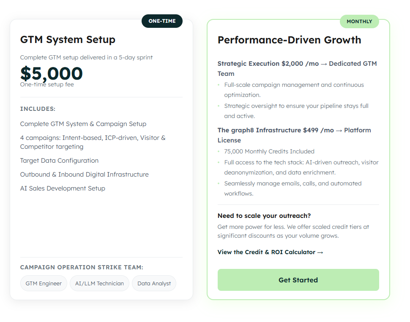The width and height of the screenshot is (410, 322).
Task: Select the AI/LLM Technician chip
Action: (99, 283)
